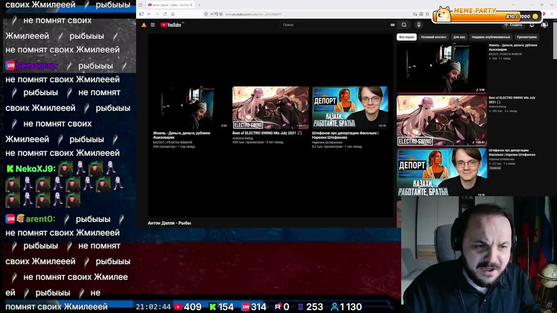
Task: Click chat username 'Semzorro'
Action: click(37, 66)
